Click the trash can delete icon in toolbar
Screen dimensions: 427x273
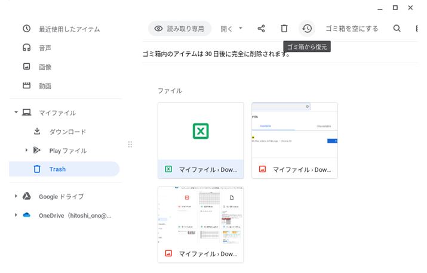point(284,29)
